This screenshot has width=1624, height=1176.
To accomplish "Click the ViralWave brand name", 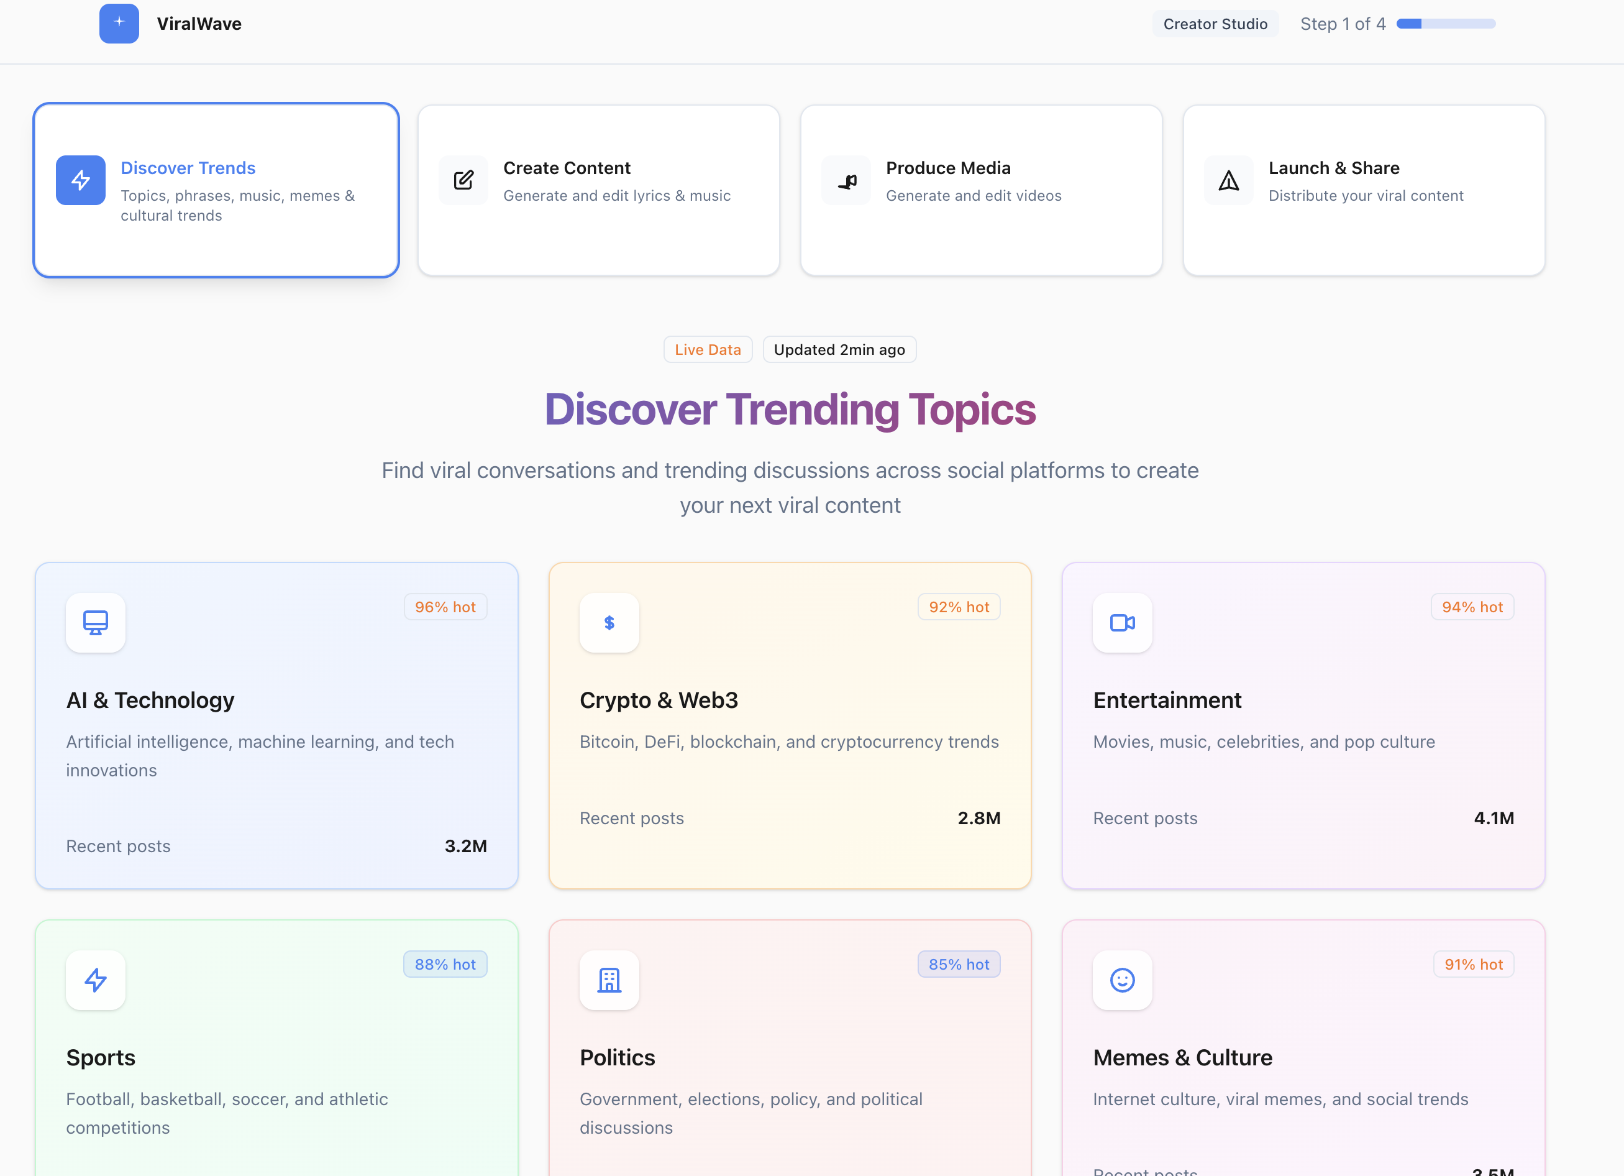I will [199, 24].
